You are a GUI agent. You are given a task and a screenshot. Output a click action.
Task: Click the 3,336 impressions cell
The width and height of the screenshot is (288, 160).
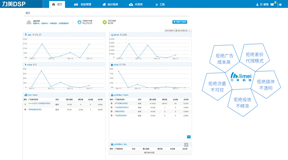click(x=81, y=110)
